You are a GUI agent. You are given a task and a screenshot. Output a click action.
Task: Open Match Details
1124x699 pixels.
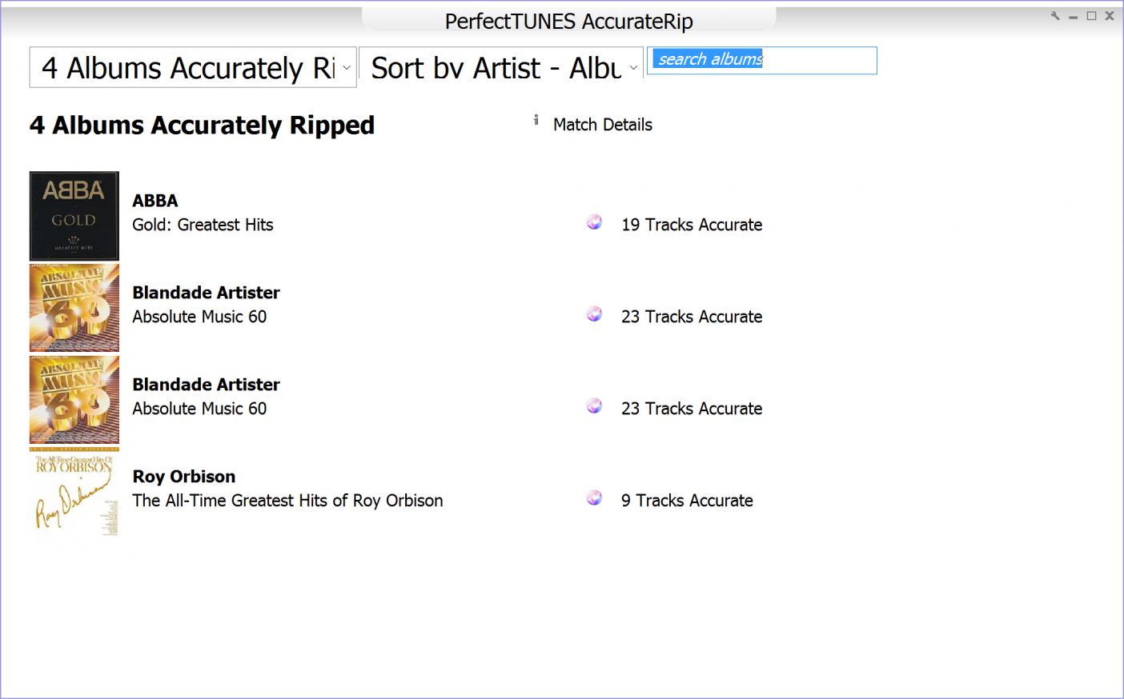tap(602, 125)
